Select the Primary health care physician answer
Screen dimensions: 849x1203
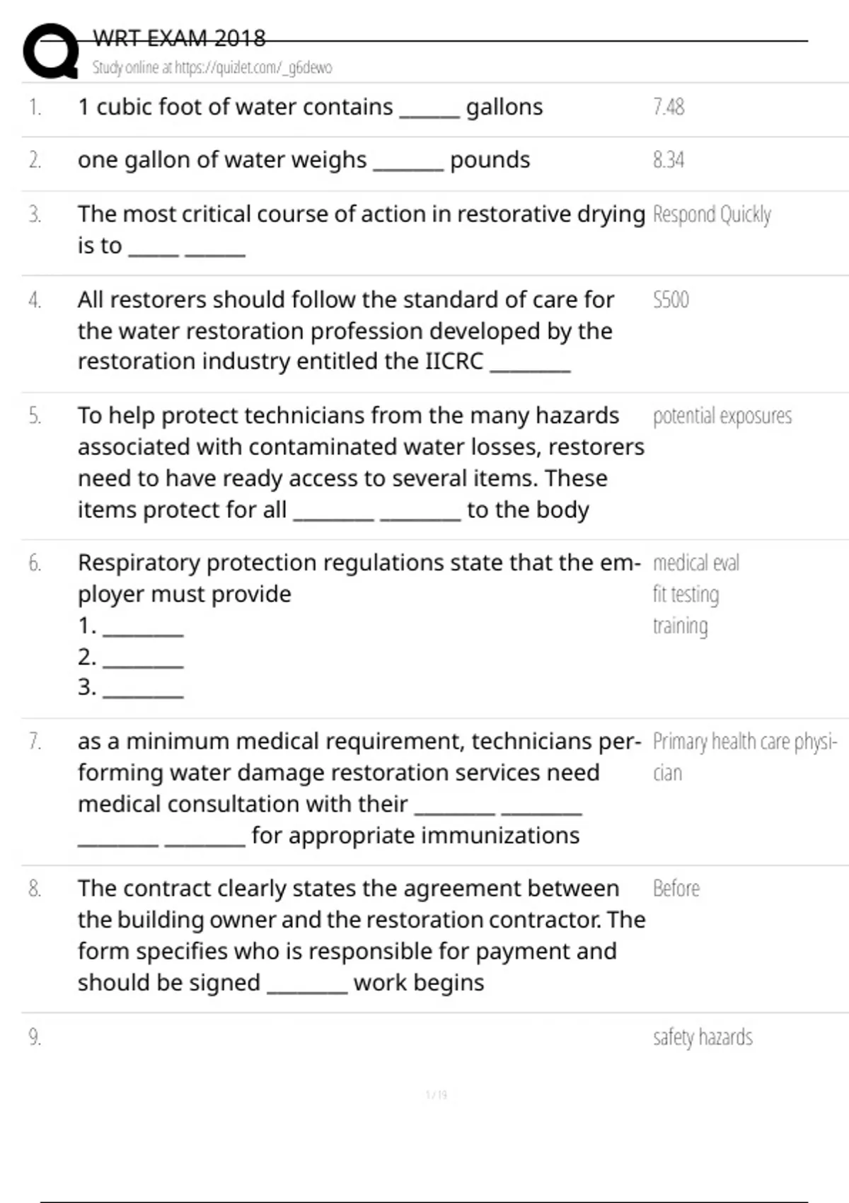tap(744, 742)
